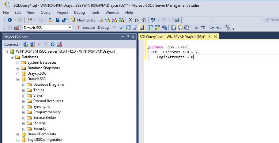This screenshot has width=279, height=143.
Task: Open the Activity Monitor icon
Action: [x=177, y=20]
